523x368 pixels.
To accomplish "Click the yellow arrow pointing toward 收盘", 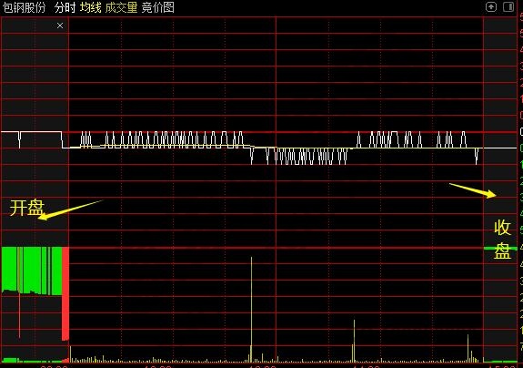I will [x=473, y=190].
